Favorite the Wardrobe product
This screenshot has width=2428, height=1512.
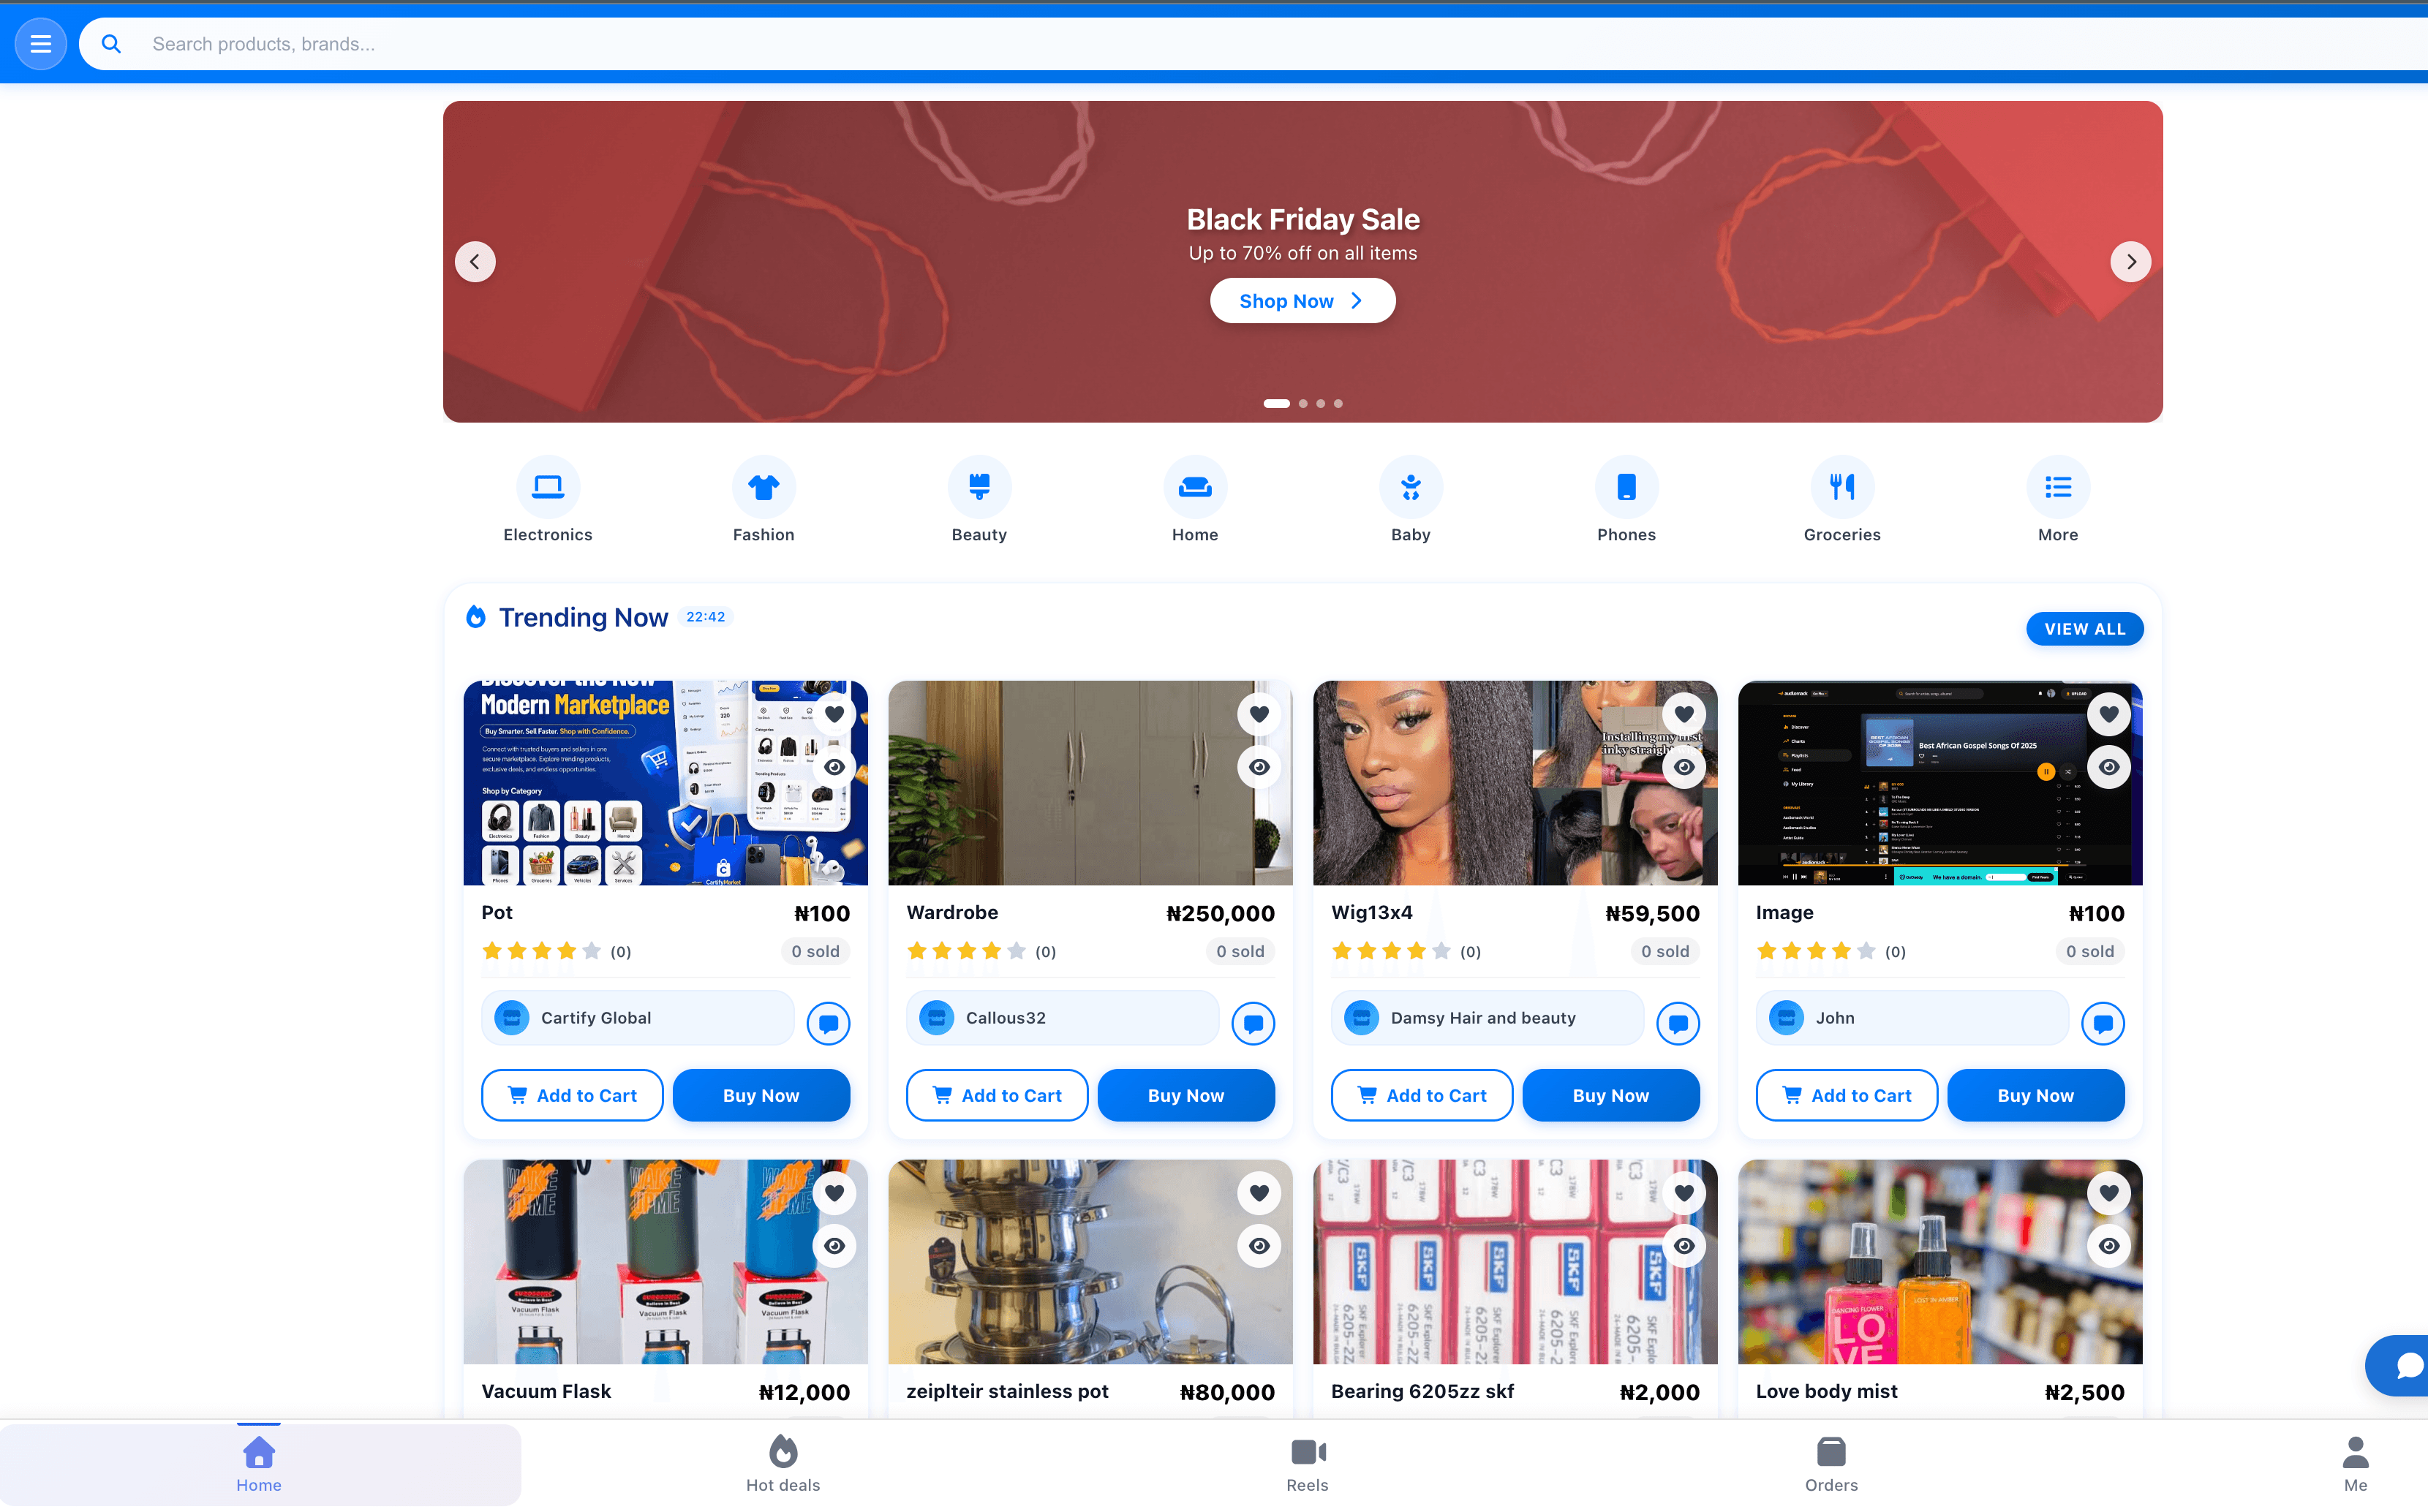point(1259,714)
